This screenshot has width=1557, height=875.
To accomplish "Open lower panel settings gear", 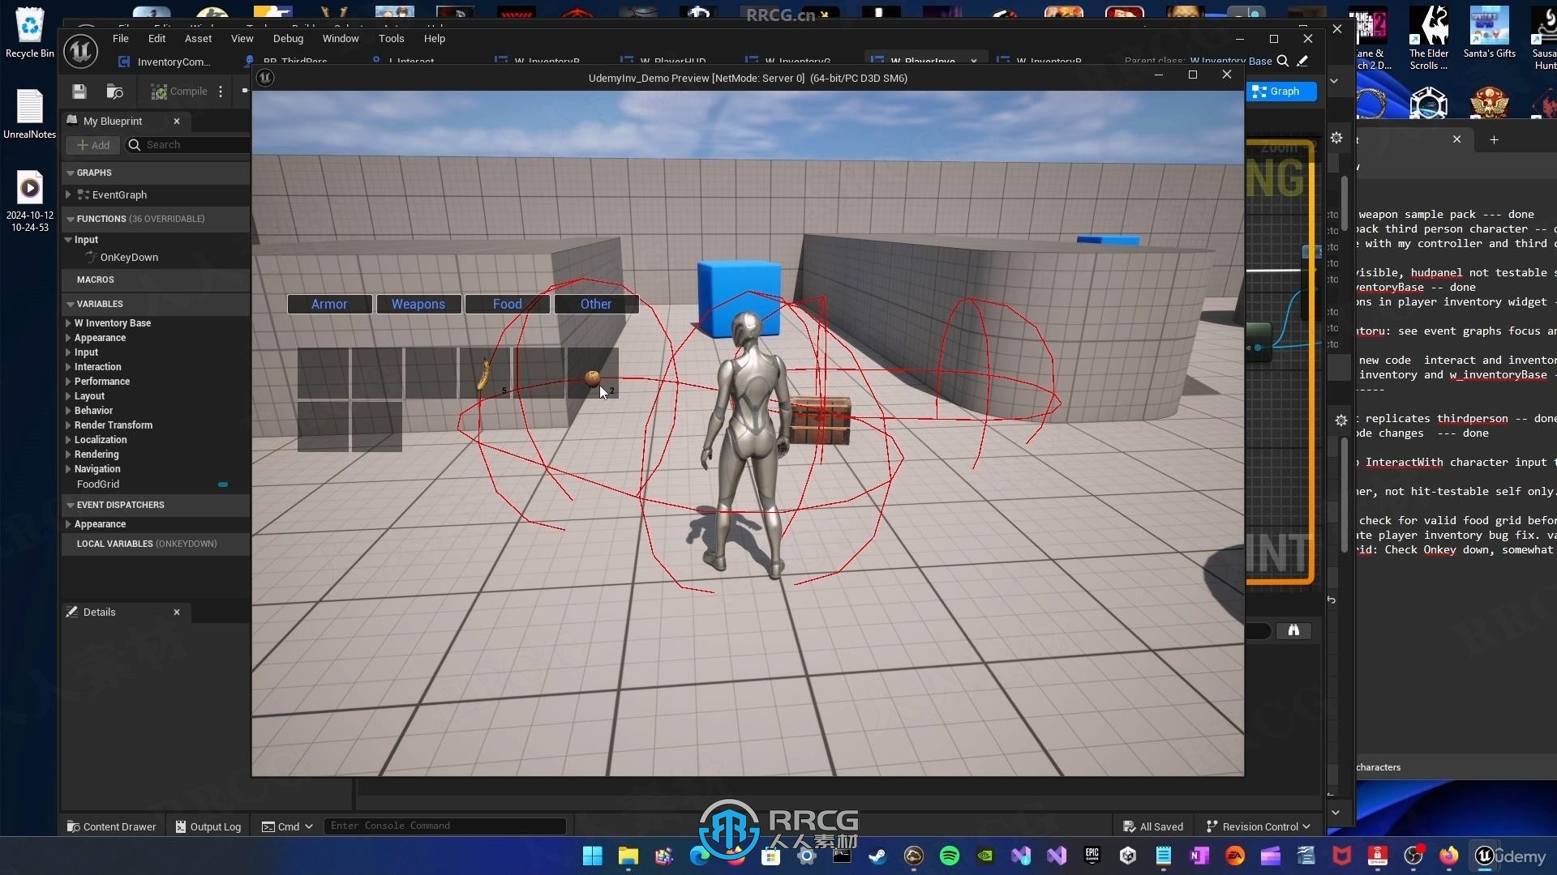I will [1341, 420].
